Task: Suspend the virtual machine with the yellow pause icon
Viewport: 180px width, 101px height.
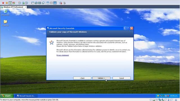Action: click(x=7, y=3)
